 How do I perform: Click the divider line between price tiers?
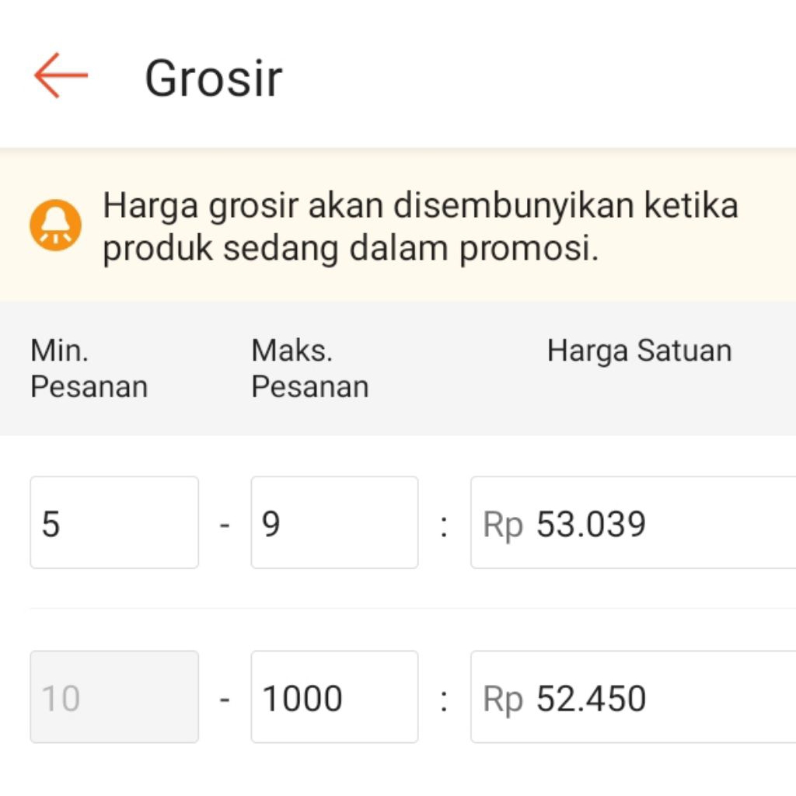tap(412, 609)
